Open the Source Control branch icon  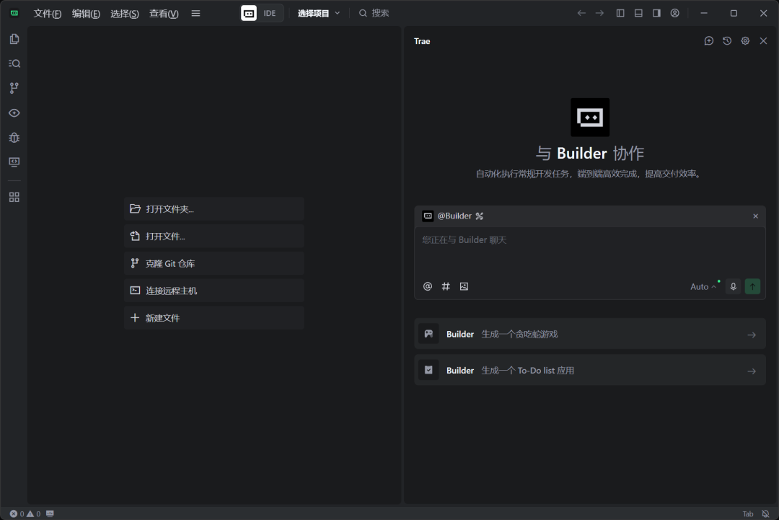click(14, 88)
